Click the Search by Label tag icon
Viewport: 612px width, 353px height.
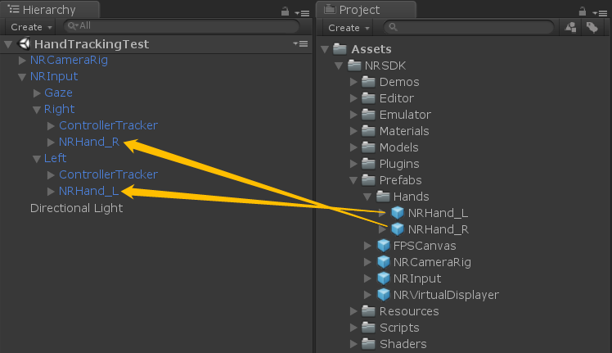point(592,27)
